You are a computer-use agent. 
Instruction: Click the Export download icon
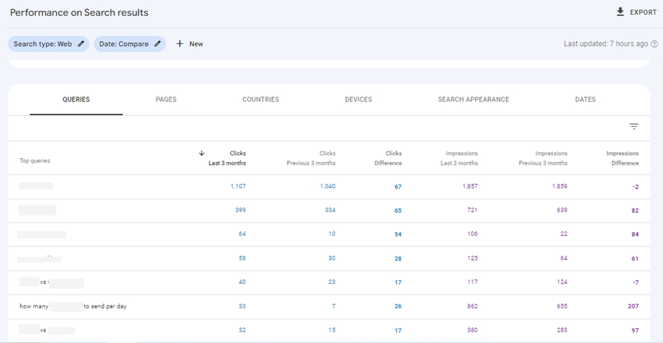(619, 12)
